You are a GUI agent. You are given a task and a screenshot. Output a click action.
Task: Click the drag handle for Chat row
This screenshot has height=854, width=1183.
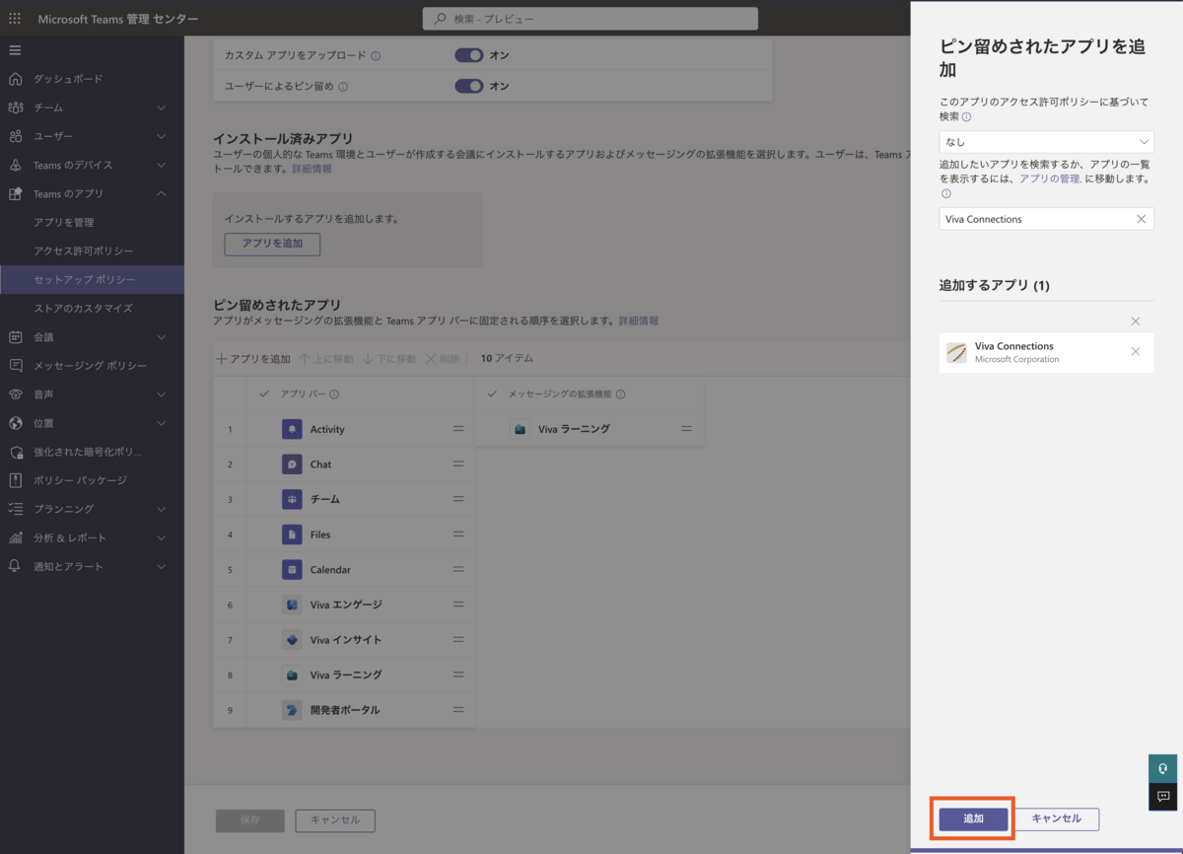pos(458,464)
